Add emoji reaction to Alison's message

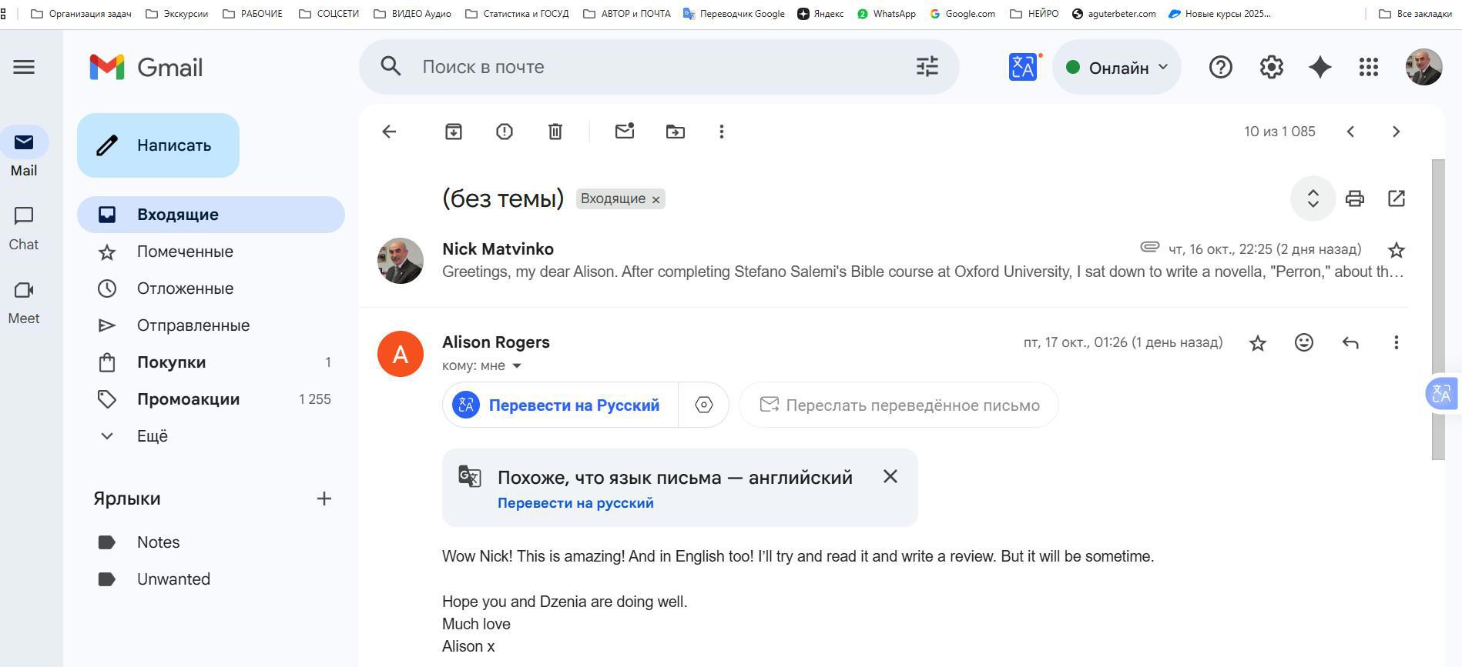(x=1304, y=342)
